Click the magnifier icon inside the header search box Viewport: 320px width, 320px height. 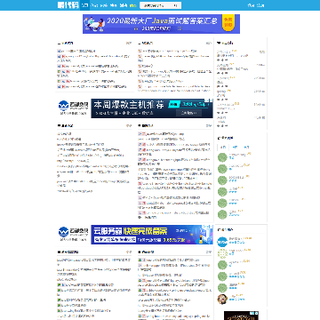click(x=175, y=5)
